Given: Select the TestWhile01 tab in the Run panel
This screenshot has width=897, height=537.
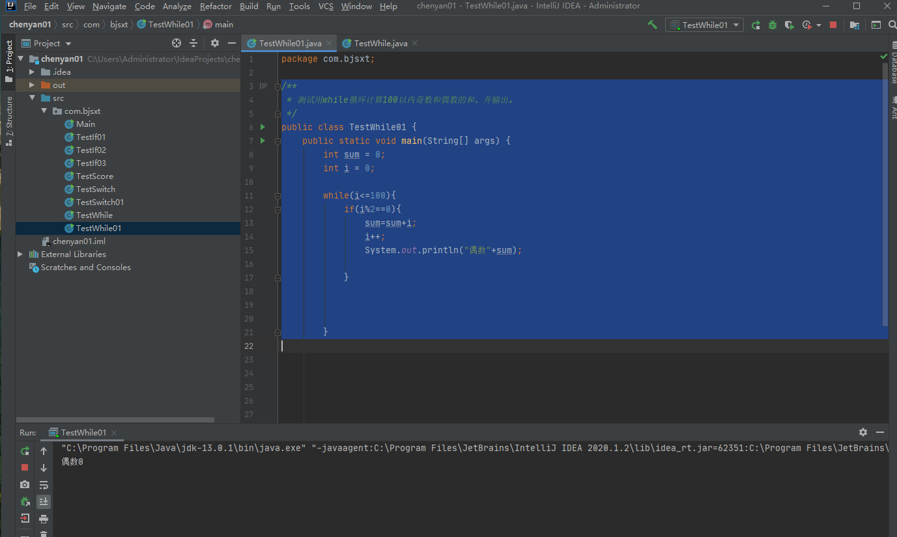Looking at the screenshot, I should click(x=83, y=432).
